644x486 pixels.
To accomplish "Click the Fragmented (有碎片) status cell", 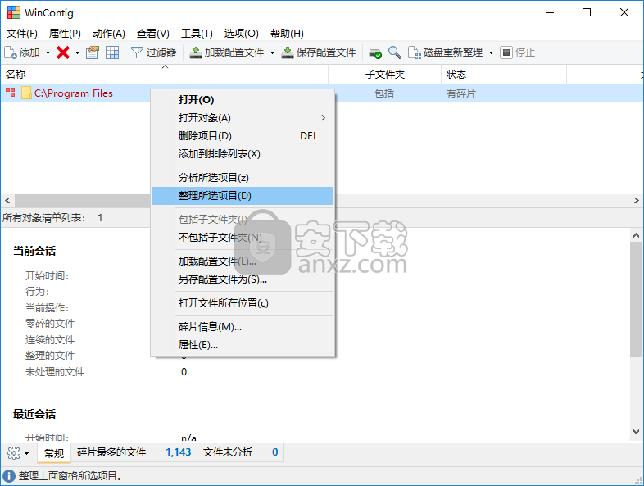I will (460, 93).
